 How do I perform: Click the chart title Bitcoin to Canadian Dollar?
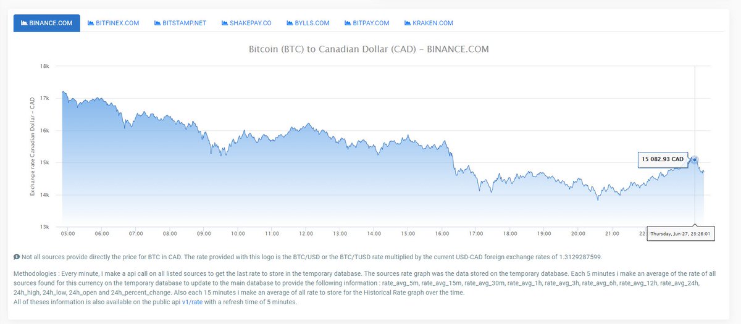(x=368, y=49)
